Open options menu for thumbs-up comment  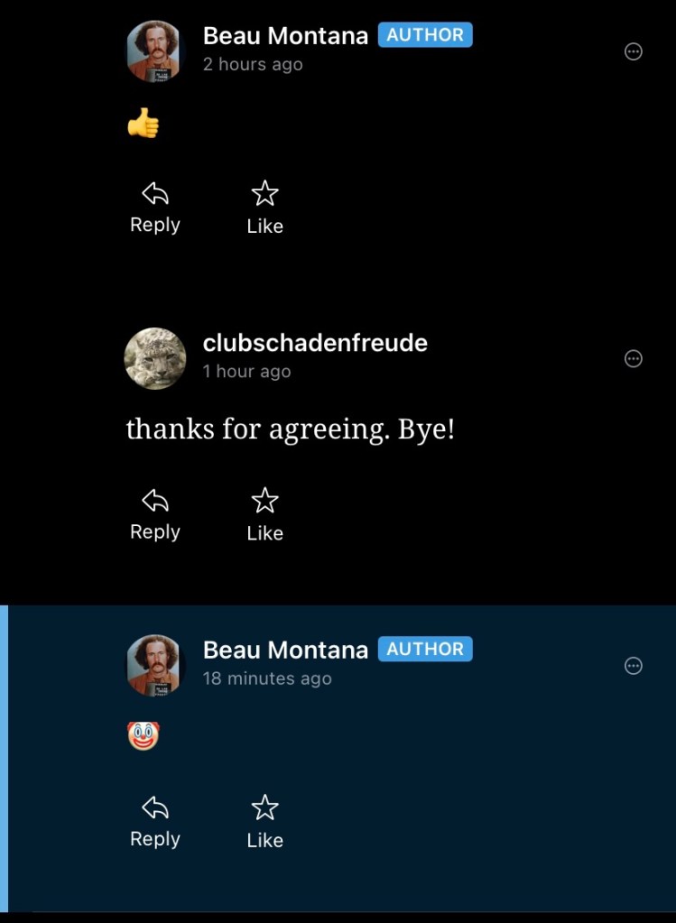633,51
